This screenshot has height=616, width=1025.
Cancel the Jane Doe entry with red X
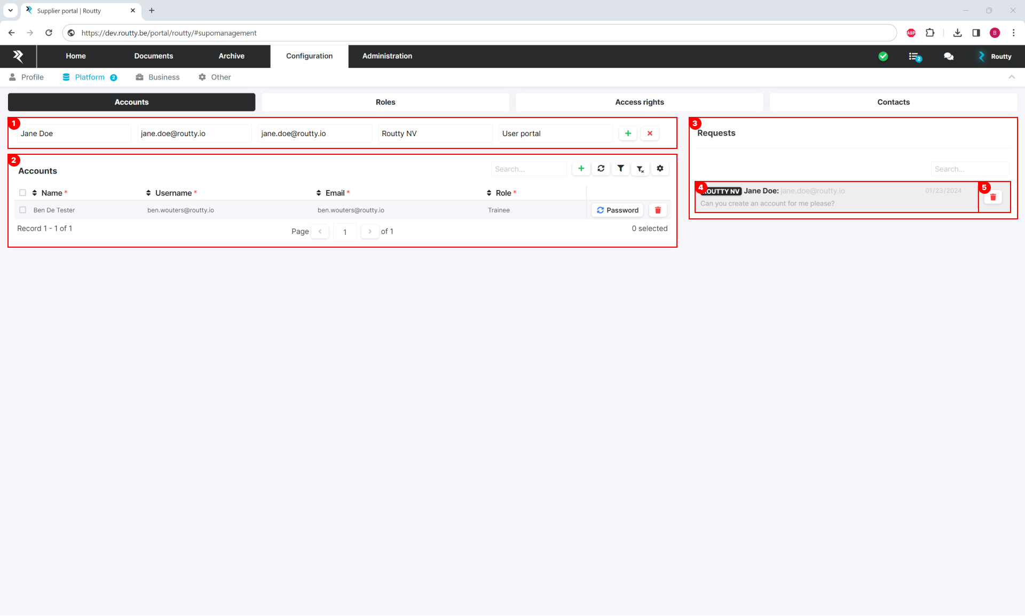point(650,133)
